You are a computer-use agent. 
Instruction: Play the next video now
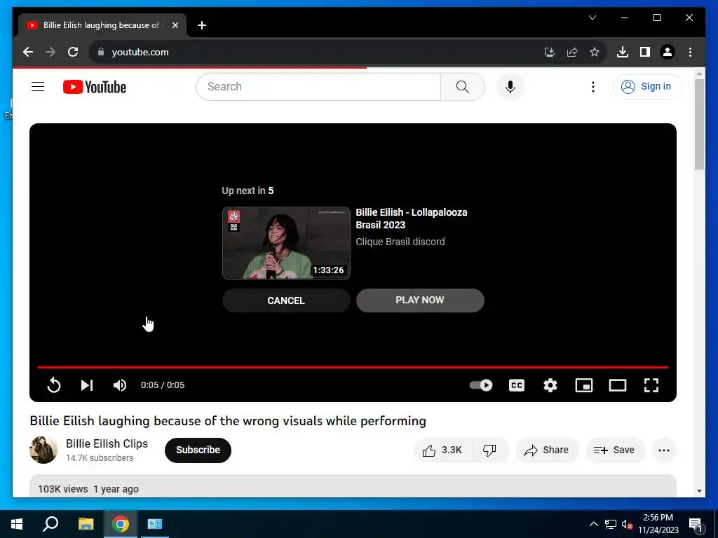420,300
